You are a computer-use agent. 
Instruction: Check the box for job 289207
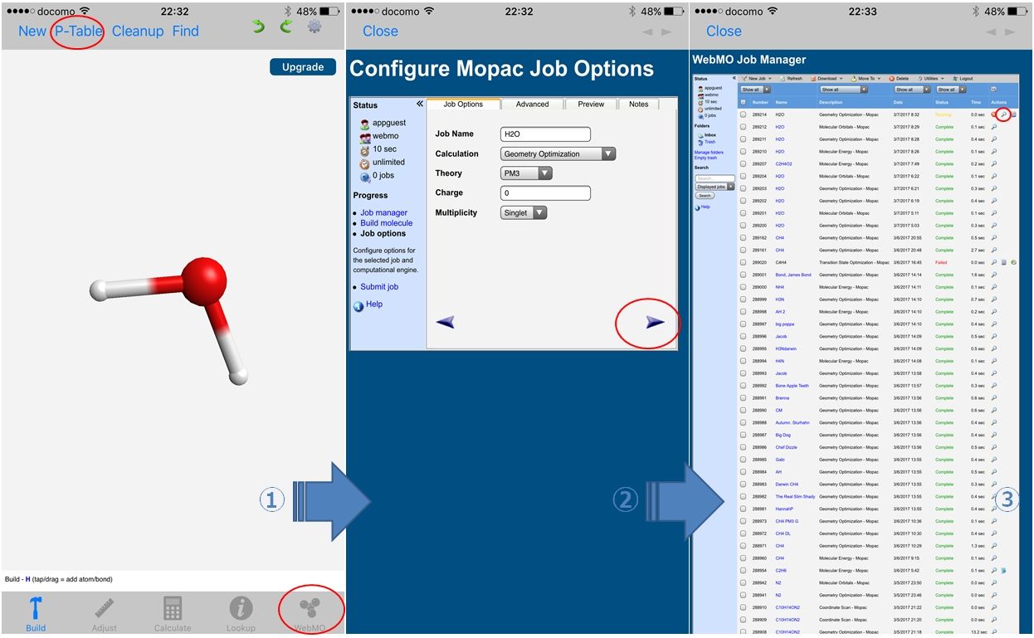point(743,163)
